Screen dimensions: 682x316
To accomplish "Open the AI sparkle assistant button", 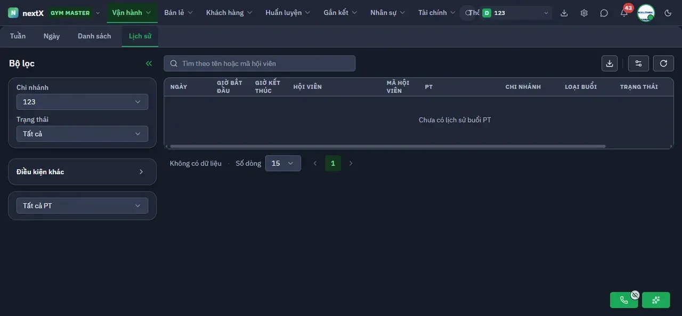I will (656, 300).
